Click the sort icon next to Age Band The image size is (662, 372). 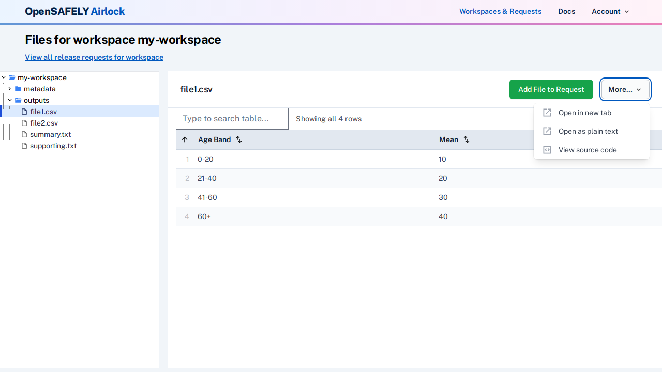(x=238, y=139)
